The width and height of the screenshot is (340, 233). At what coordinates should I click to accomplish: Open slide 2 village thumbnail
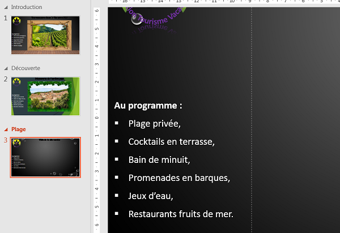coord(45,96)
